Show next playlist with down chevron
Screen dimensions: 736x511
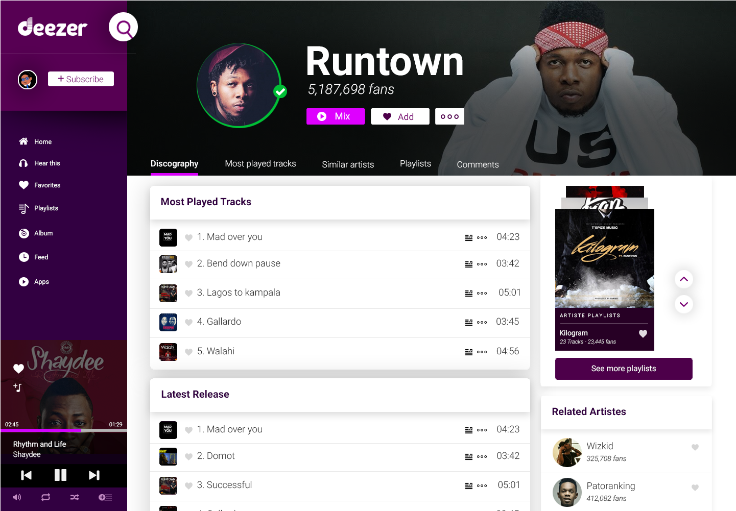point(684,304)
